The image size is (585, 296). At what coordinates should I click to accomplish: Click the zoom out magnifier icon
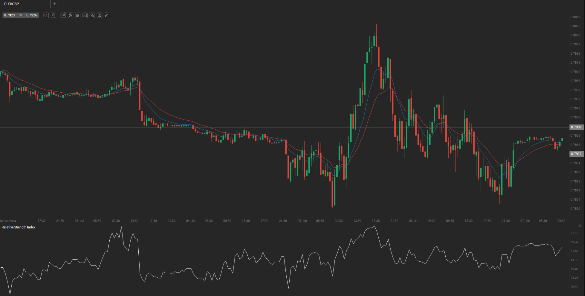click(x=46, y=15)
